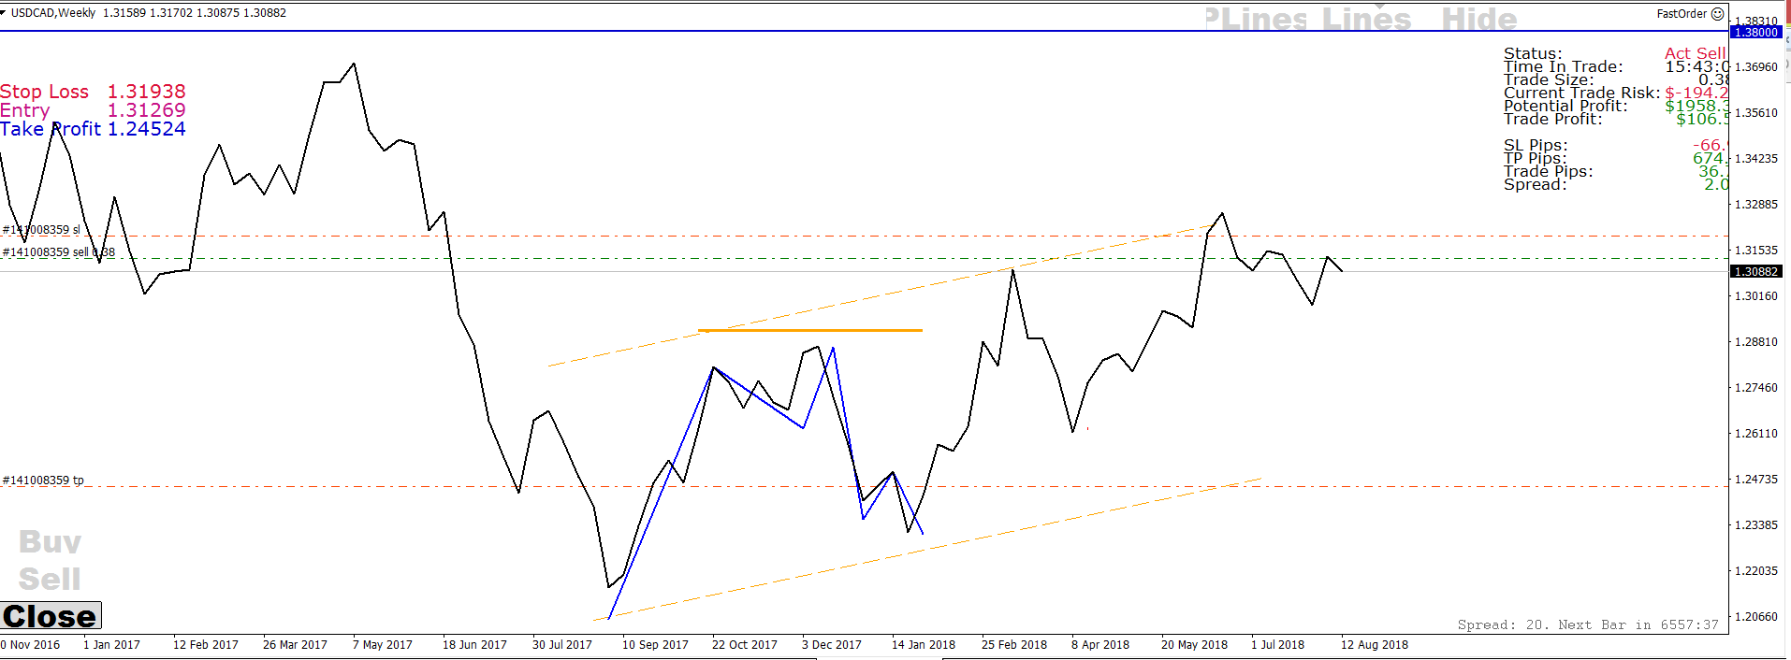Click the Close button
1791x660 pixels.
[51, 616]
